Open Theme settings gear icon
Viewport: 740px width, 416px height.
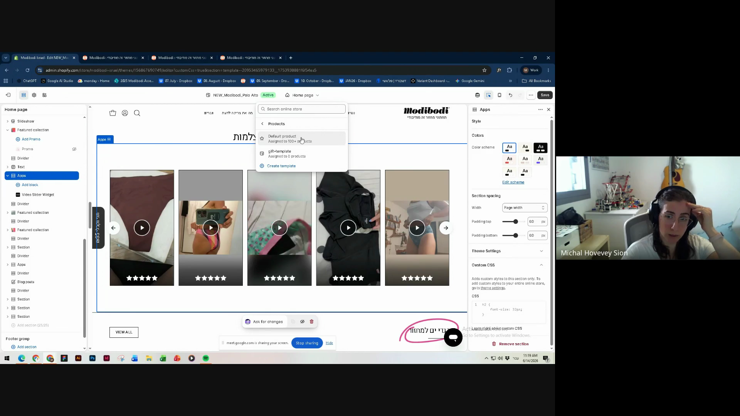tap(34, 95)
